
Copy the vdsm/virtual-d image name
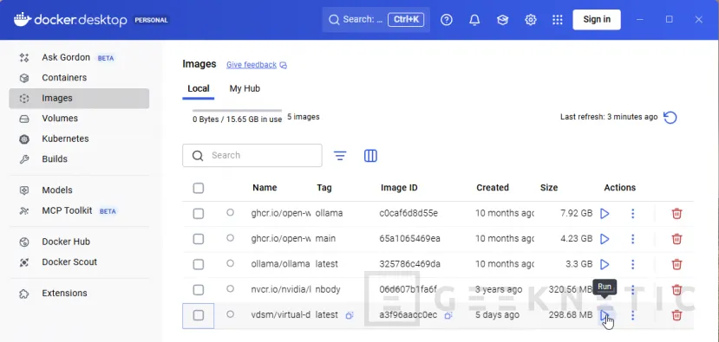(x=350, y=315)
